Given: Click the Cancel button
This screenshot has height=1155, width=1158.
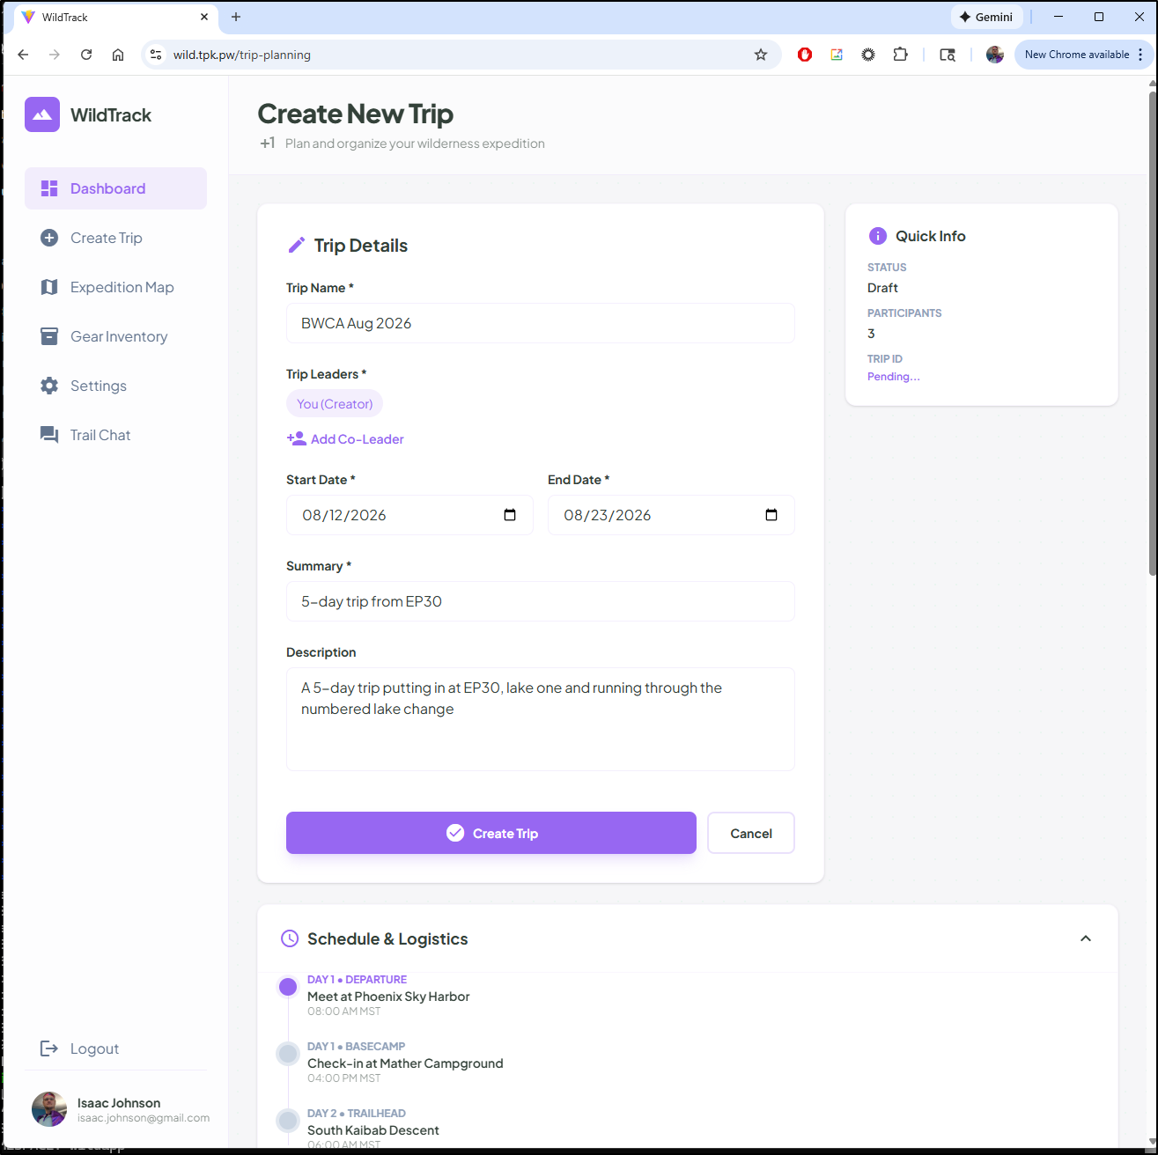Looking at the screenshot, I should (x=750, y=833).
